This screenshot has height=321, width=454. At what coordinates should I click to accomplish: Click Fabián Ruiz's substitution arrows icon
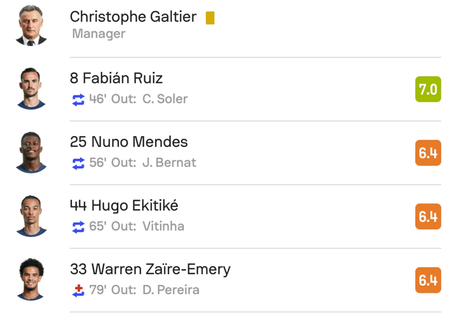[x=78, y=100]
